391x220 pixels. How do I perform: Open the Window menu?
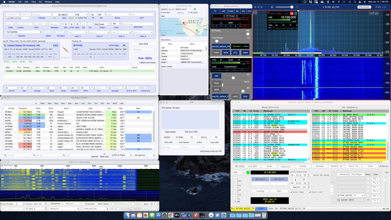pos(48,2)
